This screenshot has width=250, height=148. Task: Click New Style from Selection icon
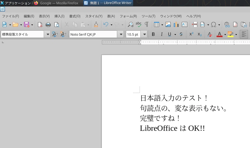coord(63,34)
